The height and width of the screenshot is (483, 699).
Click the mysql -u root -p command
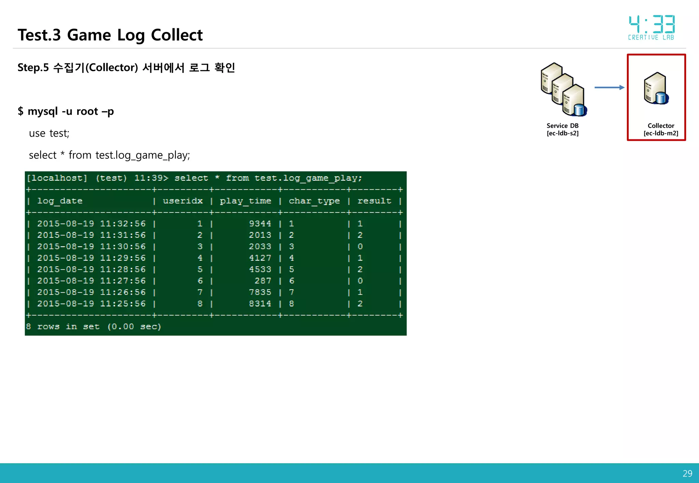pos(66,111)
